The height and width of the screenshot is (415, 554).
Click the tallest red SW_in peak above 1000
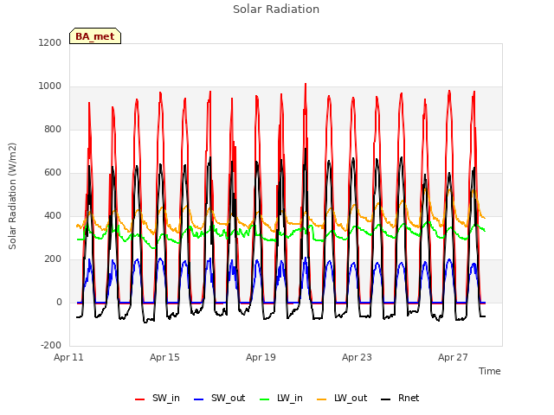[306, 85]
